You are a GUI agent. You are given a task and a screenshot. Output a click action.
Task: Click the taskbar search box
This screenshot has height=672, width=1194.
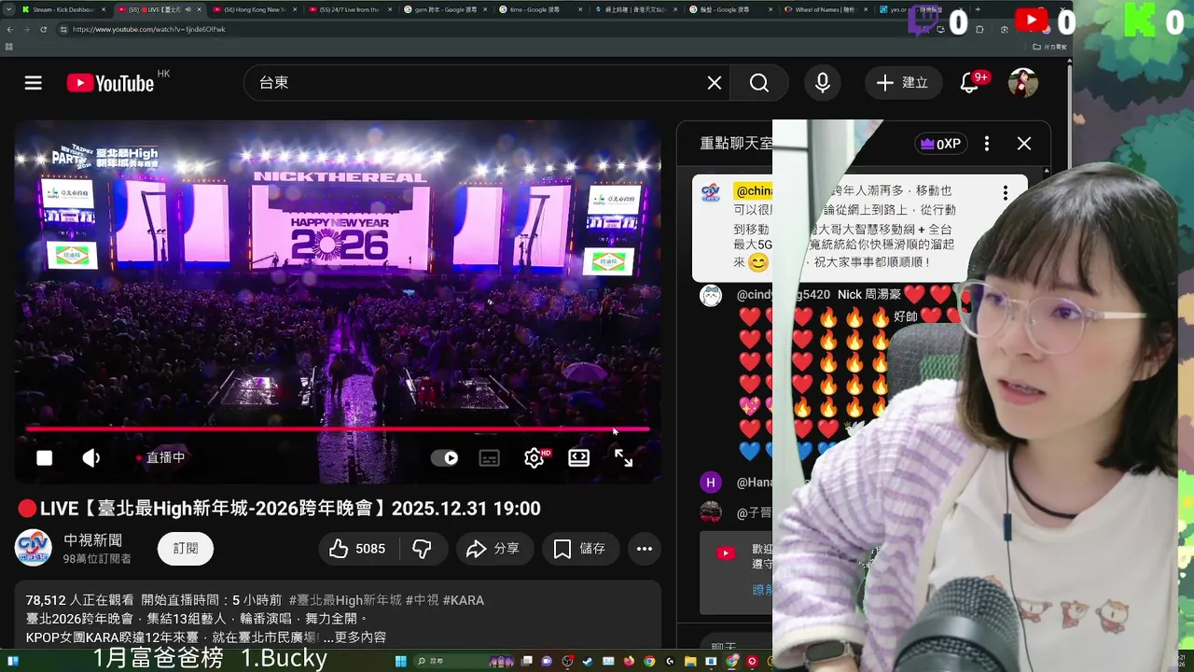pos(464,662)
